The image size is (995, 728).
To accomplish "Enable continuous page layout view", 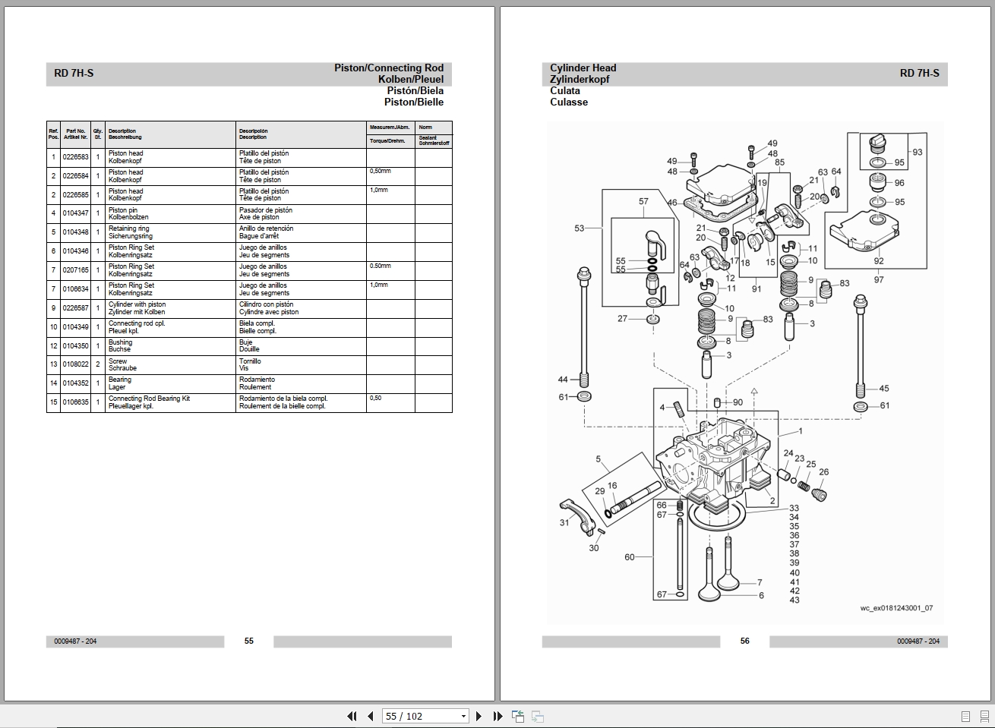I will point(984,716).
